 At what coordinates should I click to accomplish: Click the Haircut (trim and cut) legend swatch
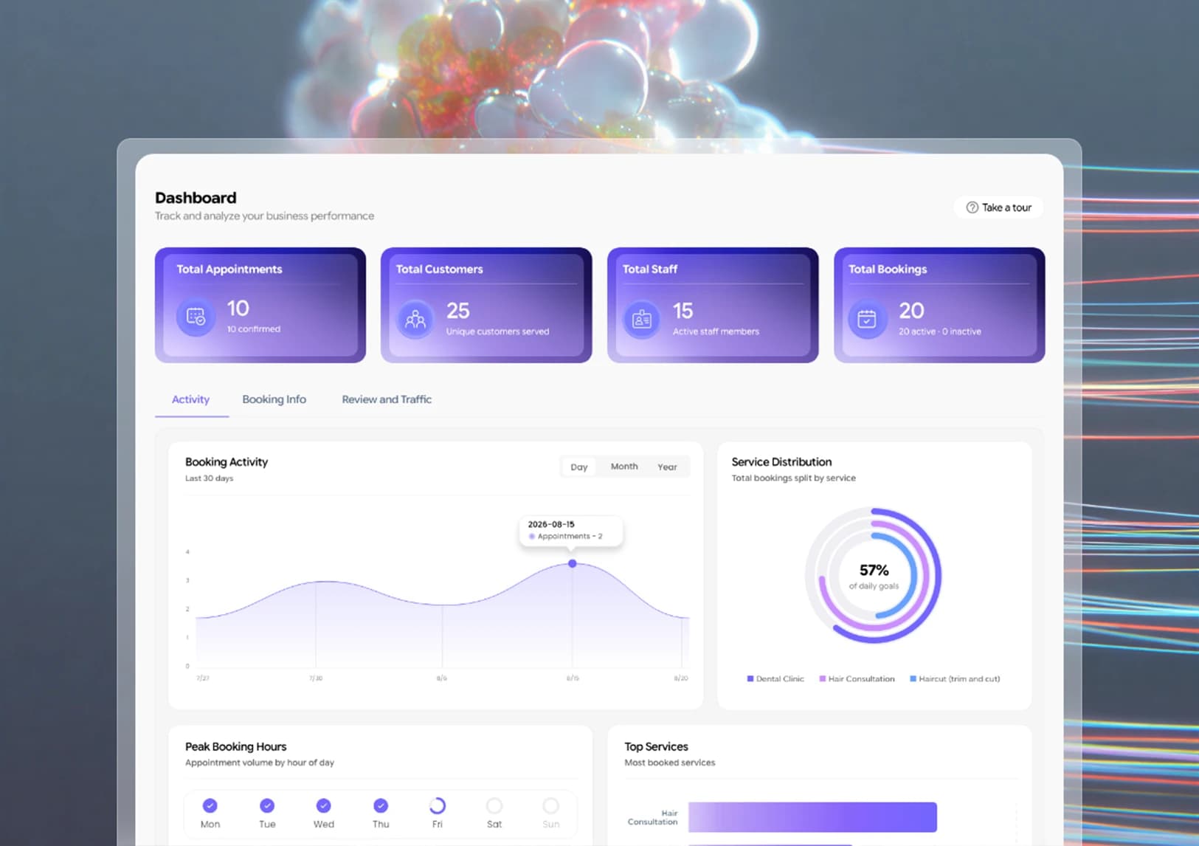click(x=913, y=678)
